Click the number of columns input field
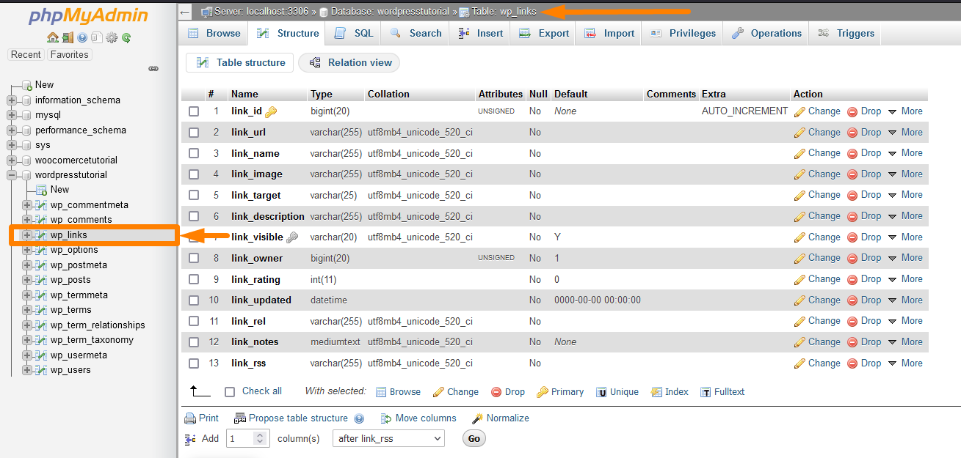961x458 pixels. [x=248, y=438]
